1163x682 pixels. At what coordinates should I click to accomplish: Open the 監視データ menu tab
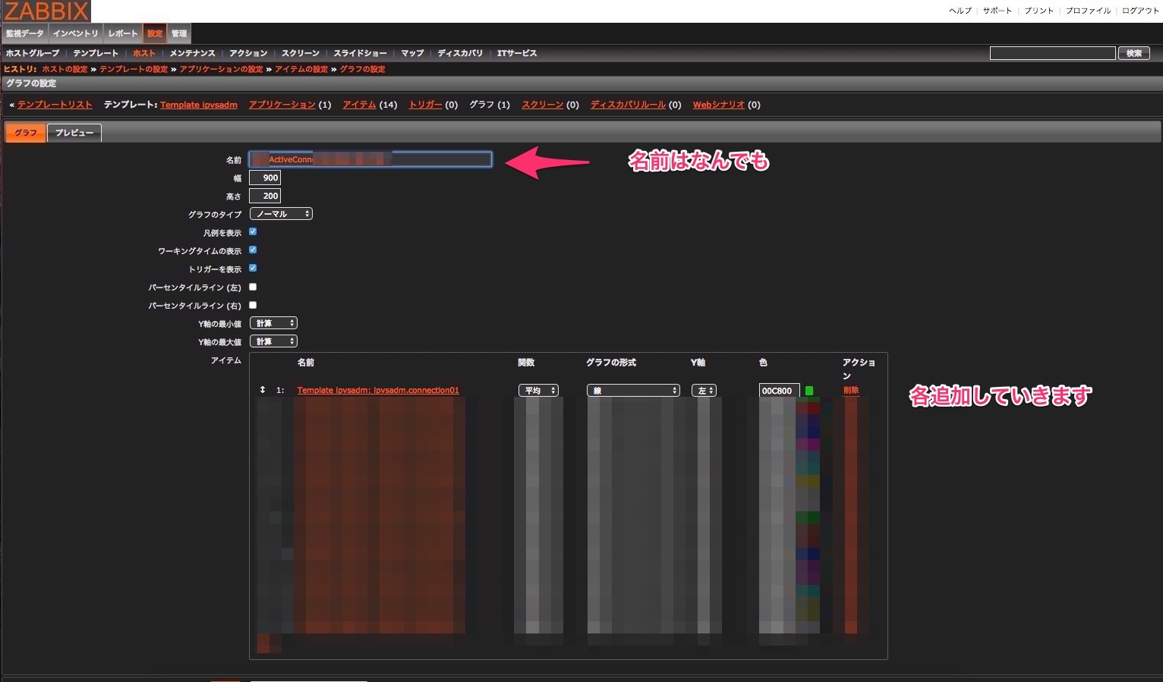point(25,33)
